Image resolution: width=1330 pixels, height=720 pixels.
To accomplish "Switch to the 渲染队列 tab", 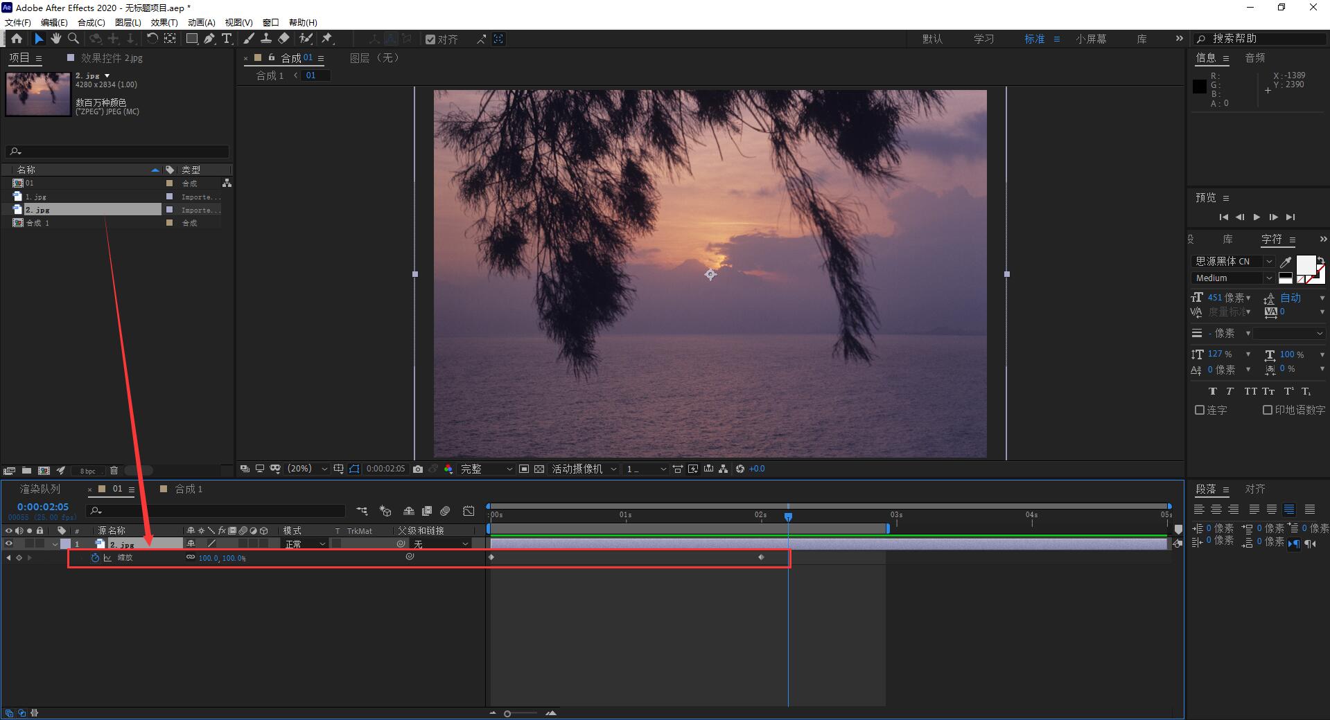I will [40, 489].
